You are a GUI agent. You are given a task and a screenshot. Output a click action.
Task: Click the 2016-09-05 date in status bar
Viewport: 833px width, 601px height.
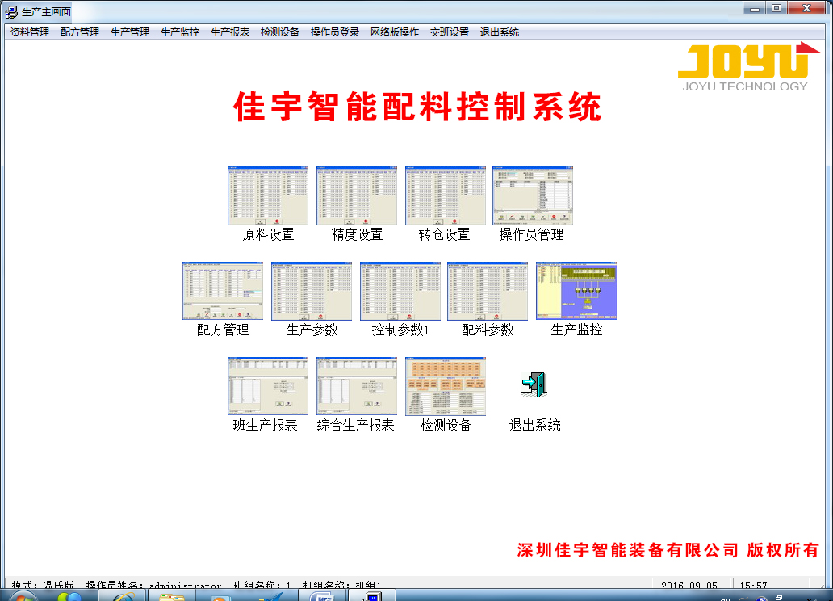coord(689,585)
